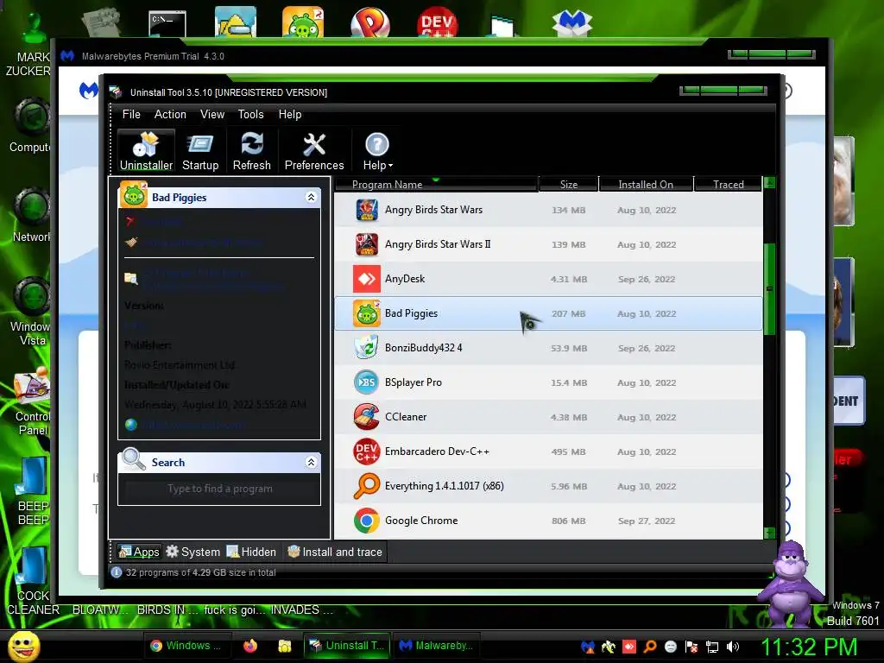Click the 11:32 PM taskbar clock
Viewport: 884px width, 663px height.
pyautogui.click(x=810, y=647)
